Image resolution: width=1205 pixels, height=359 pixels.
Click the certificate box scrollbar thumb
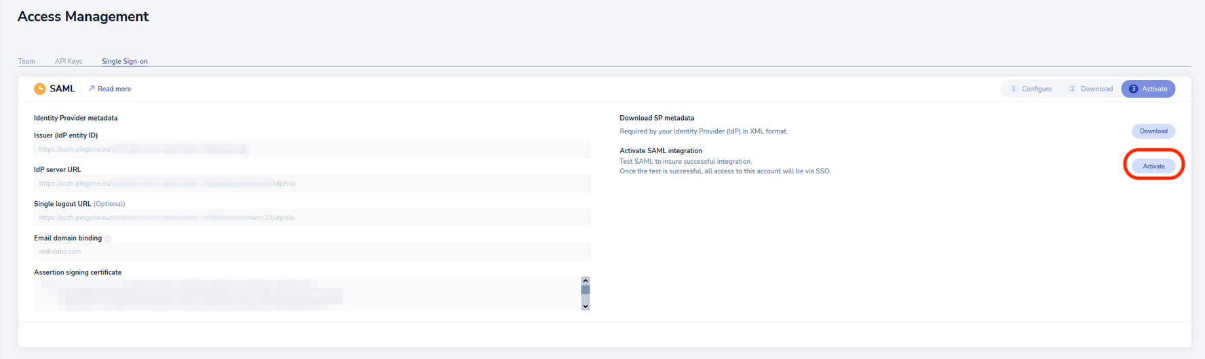(x=586, y=290)
